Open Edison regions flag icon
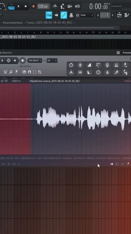This screenshot has height=234, width=131. [16, 72]
